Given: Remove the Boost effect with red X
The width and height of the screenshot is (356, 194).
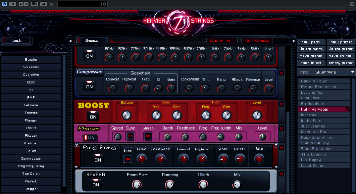Looking at the screenshot, I should click(x=281, y=104).
